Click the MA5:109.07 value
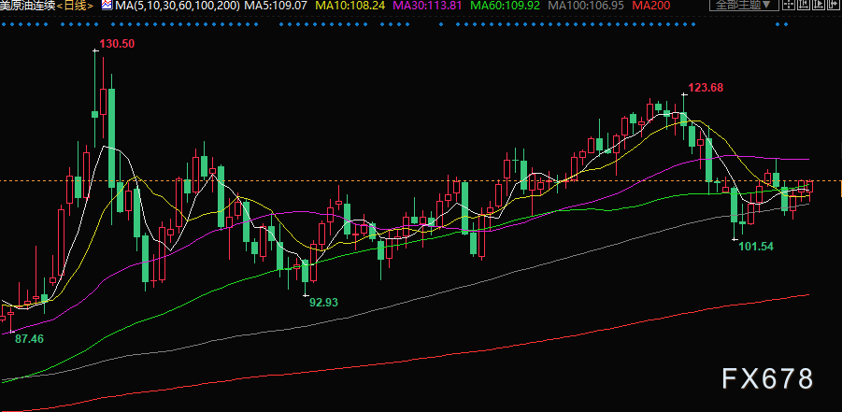Screen dimensions: 842x412 [276, 6]
